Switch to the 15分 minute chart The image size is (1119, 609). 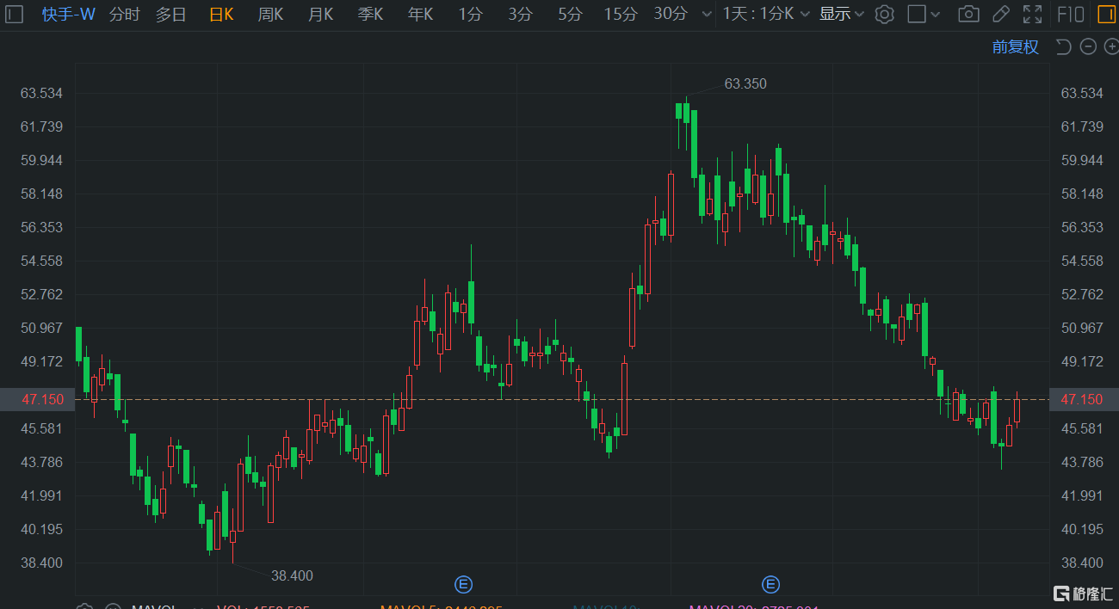coord(621,14)
